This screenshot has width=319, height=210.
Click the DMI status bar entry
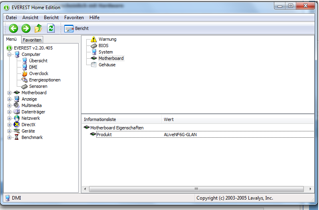[x=13, y=198]
